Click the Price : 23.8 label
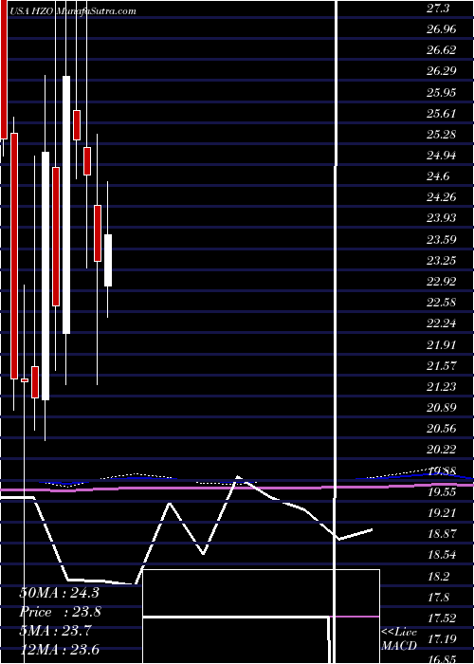The width and height of the screenshot is (474, 664). pyautogui.click(x=59, y=612)
